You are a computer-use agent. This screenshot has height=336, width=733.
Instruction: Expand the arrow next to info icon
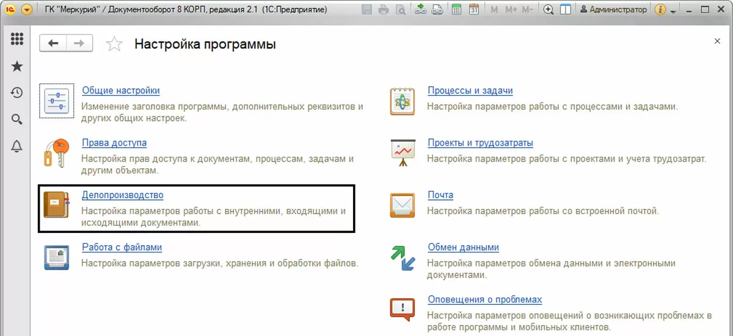[673, 11]
